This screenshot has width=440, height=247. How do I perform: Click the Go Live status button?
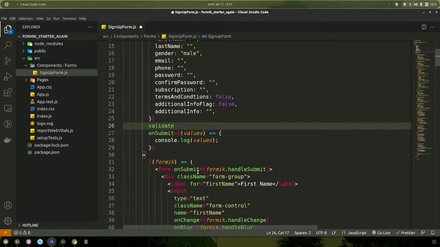point(381,233)
